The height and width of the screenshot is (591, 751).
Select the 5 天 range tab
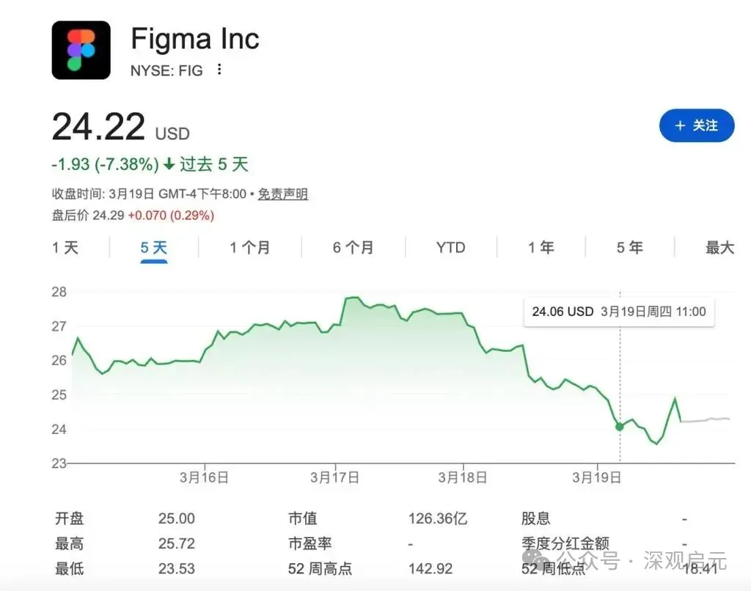pos(154,248)
